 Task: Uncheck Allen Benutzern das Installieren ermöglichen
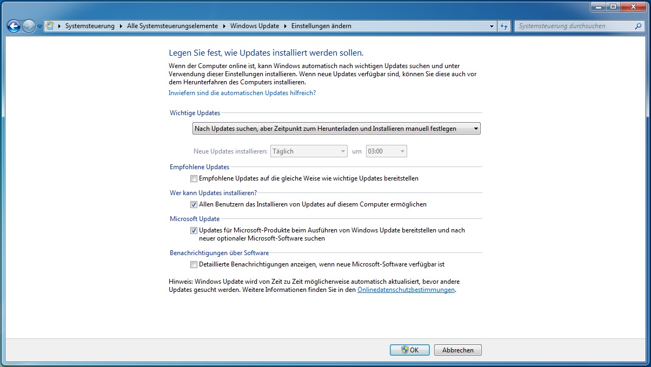coord(194,204)
